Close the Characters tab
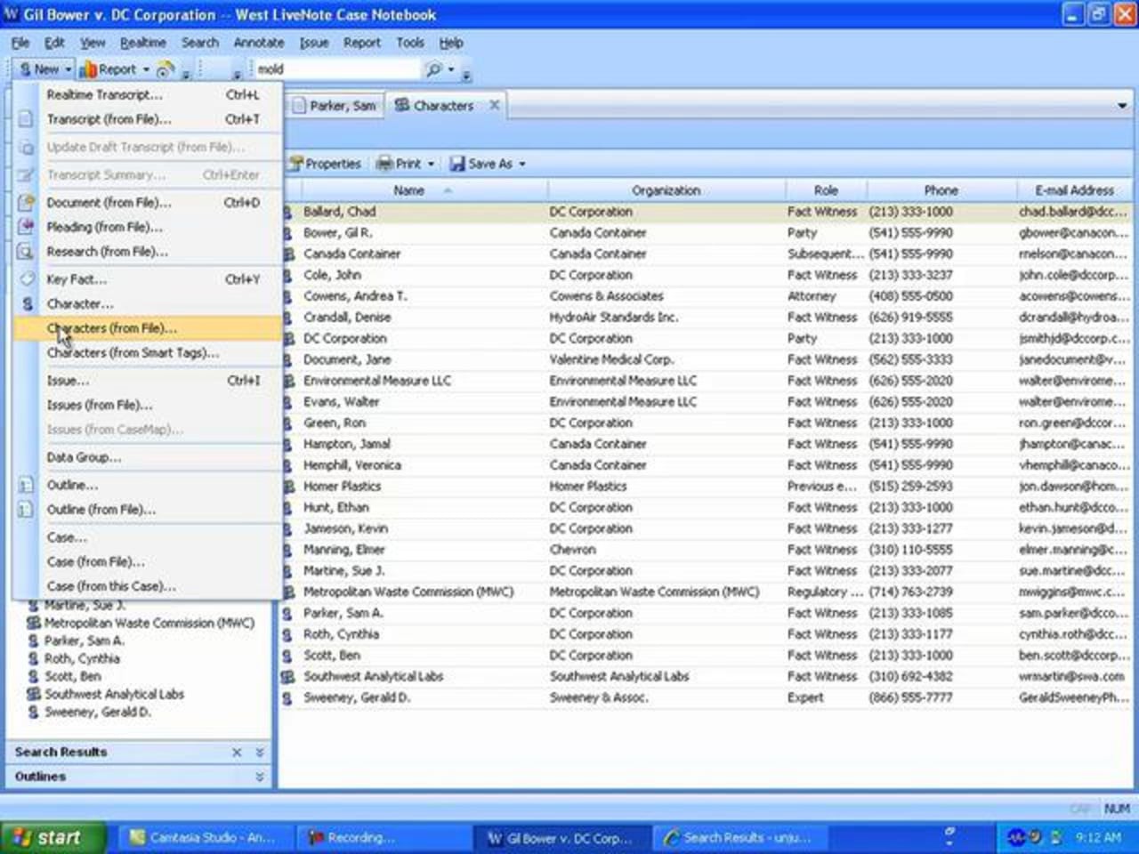 tap(494, 105)
